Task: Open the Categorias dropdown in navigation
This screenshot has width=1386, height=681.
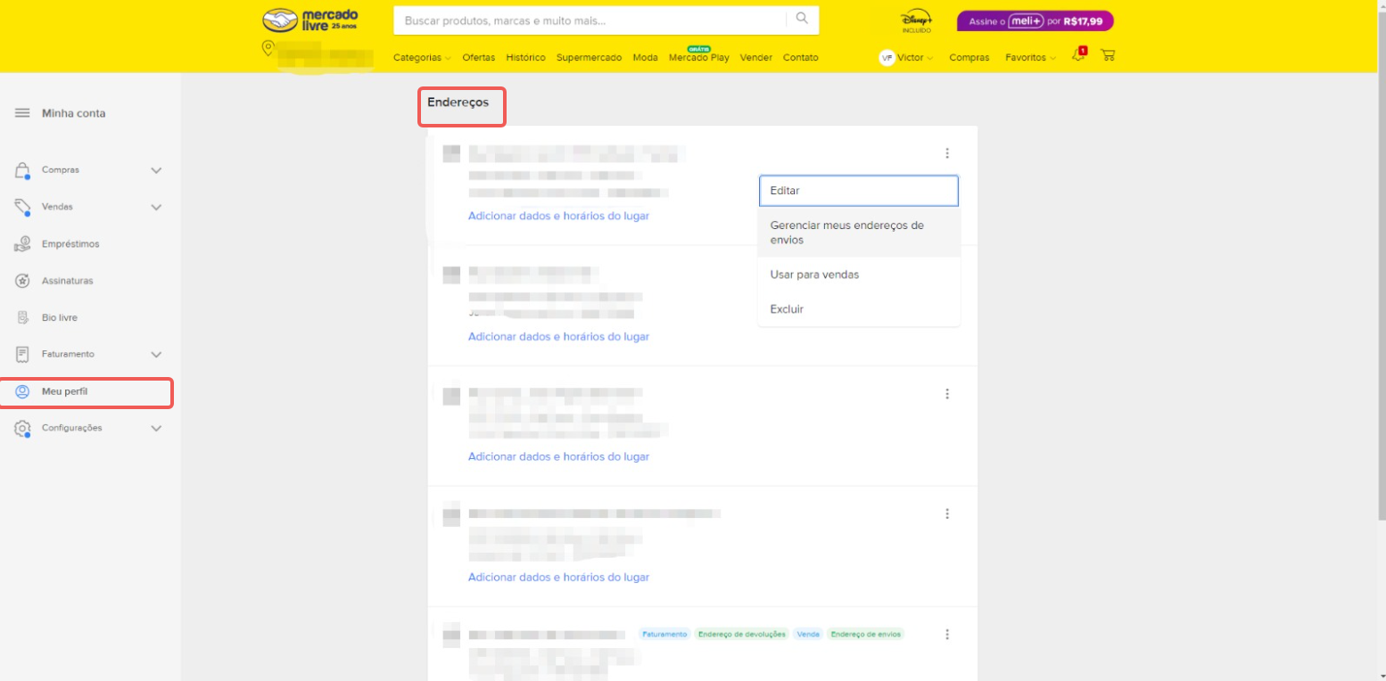Action: [422, 57]
